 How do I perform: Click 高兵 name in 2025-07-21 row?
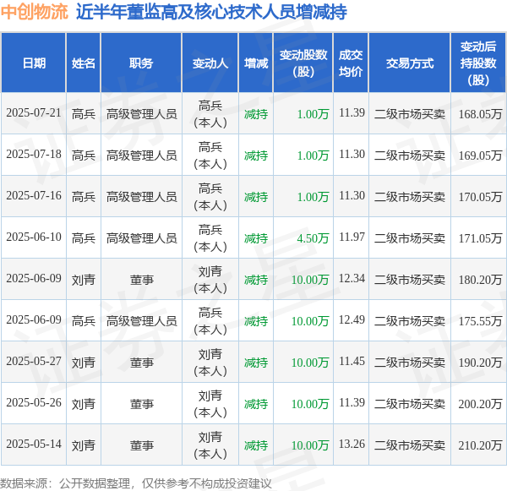84,114
